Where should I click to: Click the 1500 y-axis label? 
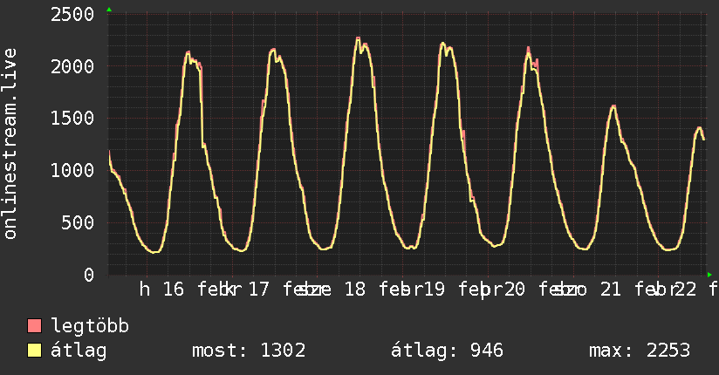tap(72, 119)
